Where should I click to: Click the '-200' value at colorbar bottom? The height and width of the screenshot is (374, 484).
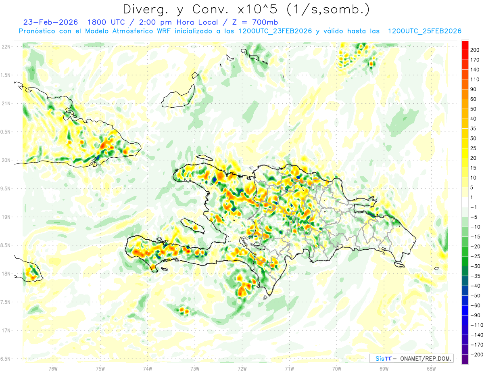coord(476,355)
